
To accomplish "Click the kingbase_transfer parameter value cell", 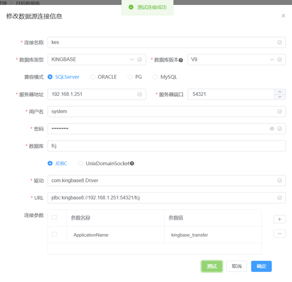I will 213,235.
